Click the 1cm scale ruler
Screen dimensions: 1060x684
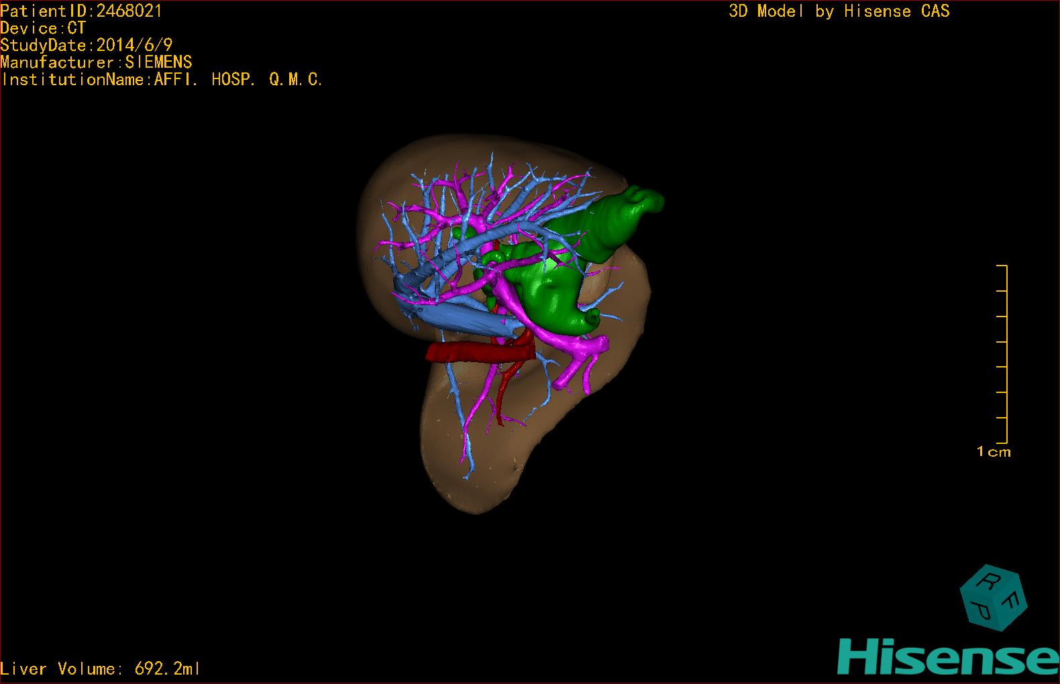(1003, 355)
